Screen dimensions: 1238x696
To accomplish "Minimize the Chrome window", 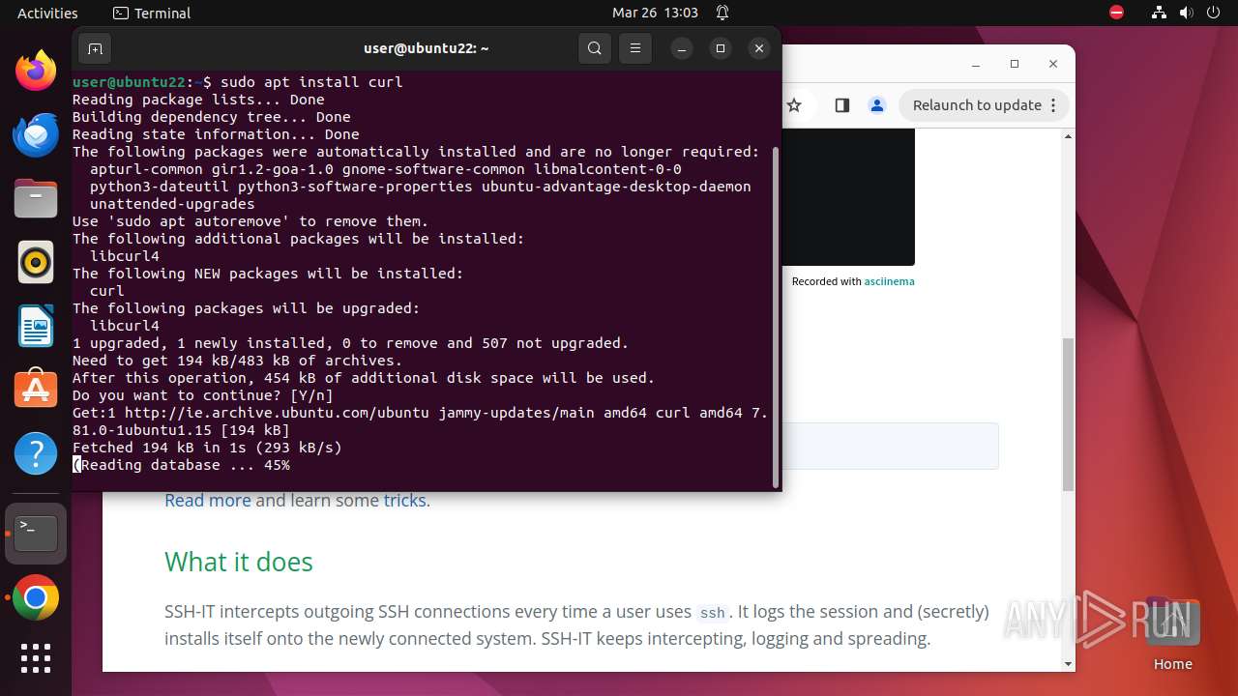I will pyautogui.click(x=975, y=64).
